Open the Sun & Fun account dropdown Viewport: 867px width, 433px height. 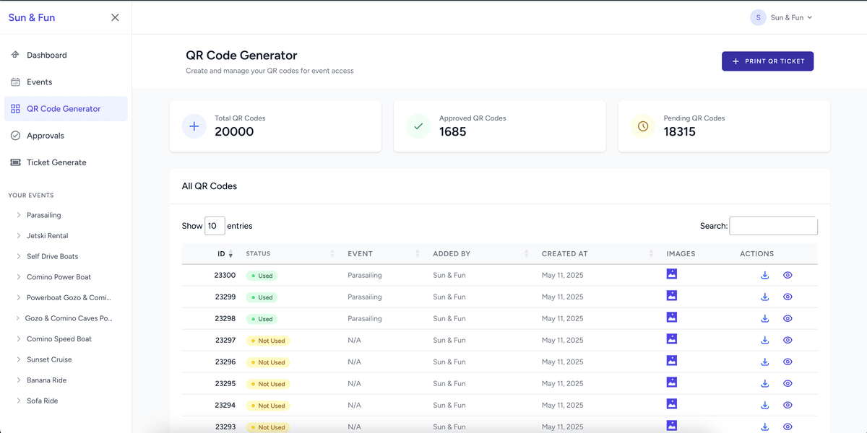[x=782, y=17]
